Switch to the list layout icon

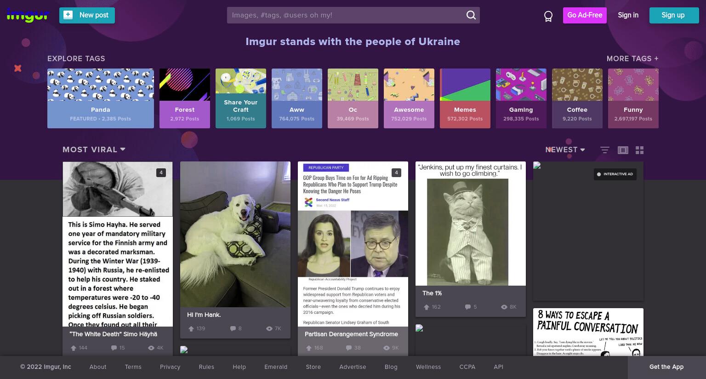[x=605, y=150]
